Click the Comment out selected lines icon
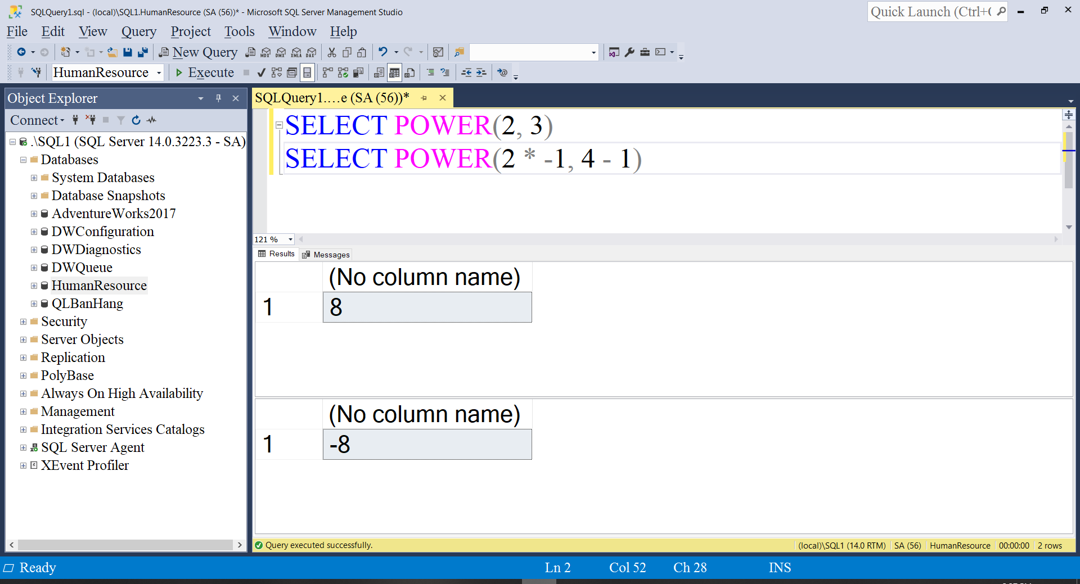Screen dimensions: 1080x584 coord(430,73)
